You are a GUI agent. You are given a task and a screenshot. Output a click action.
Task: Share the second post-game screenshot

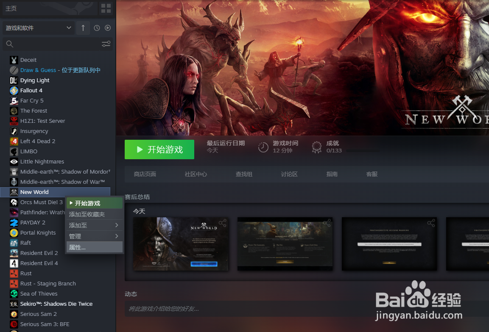(327, 223)
